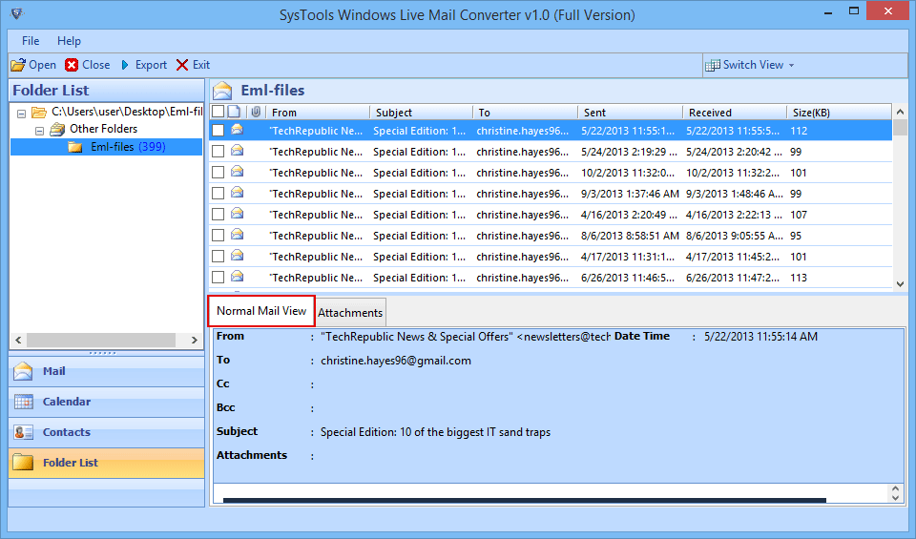Click the Other Folders stacked folder icon
Image resolution: width=916 pixels, height=539 pixels.
[57, 129]
